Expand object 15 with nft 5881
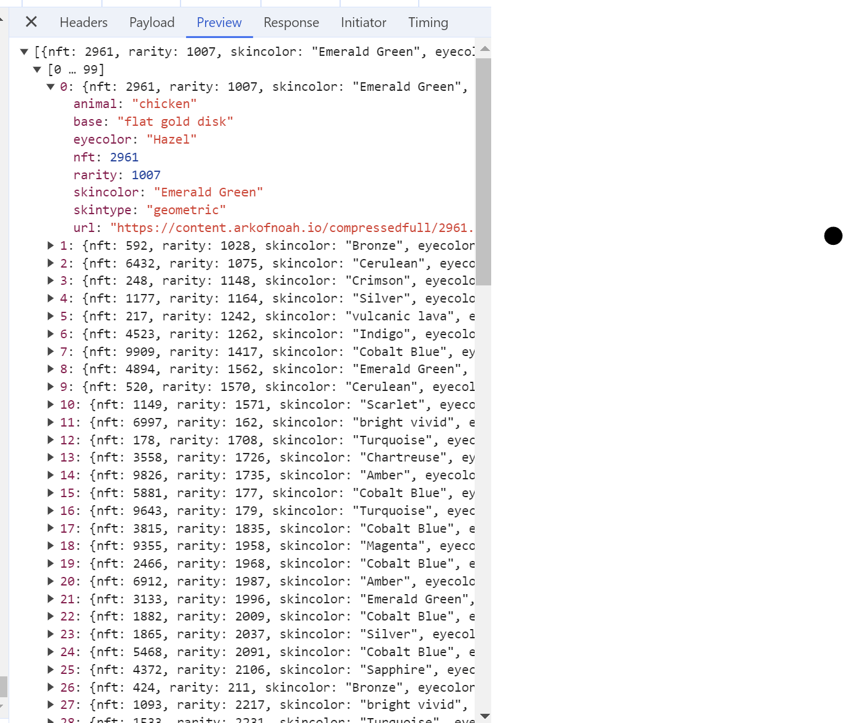Screen dimensions: 843x723 pyautogui.click(x=51, y=493)
